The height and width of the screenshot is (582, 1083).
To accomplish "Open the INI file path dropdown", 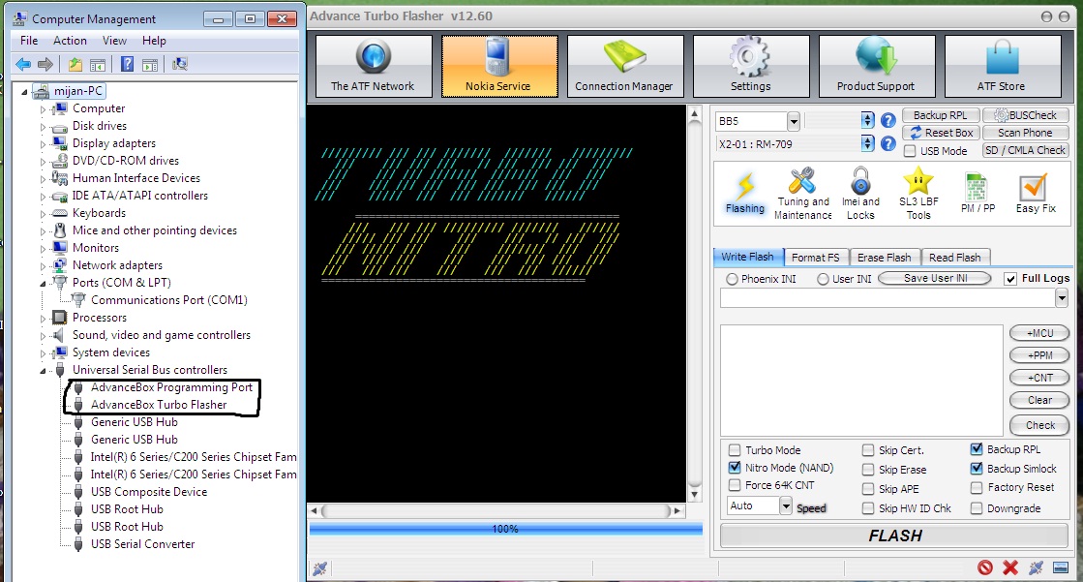I will [1061, 298].
